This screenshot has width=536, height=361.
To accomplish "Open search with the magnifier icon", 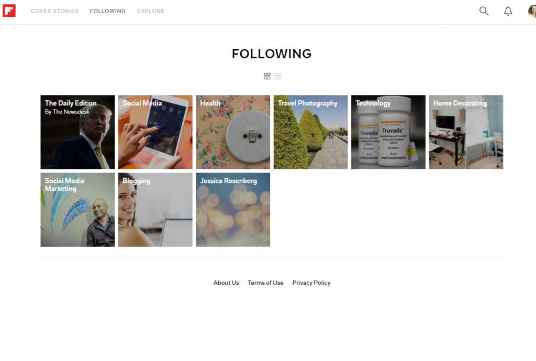I will click(x=484, y=11).
